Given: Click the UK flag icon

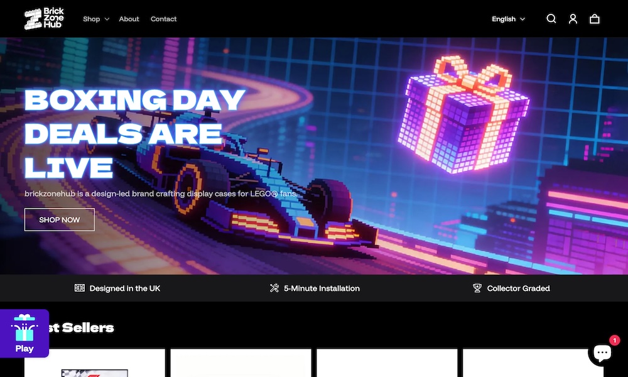Looking at the screenshot, I should click(79, 288).
